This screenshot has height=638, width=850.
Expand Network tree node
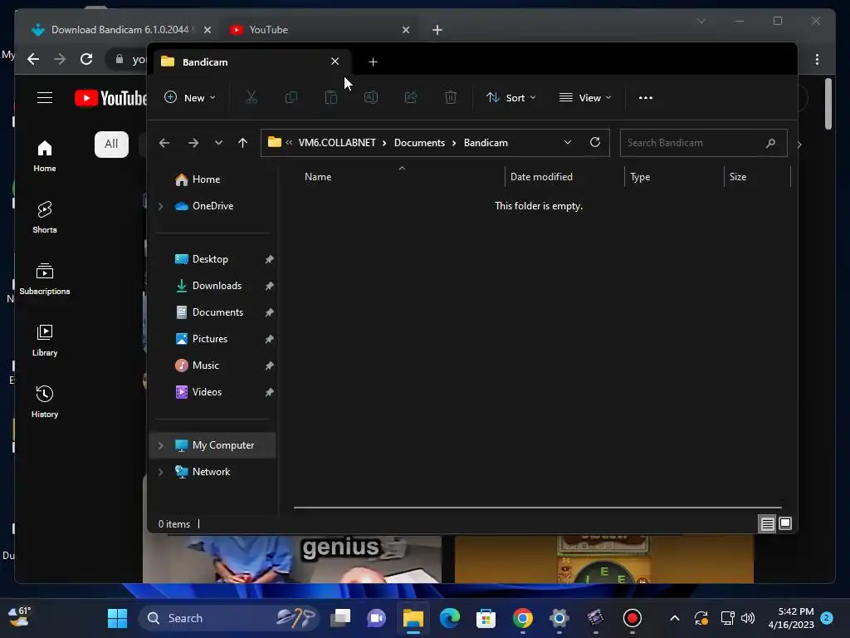(x=160, y=472)
